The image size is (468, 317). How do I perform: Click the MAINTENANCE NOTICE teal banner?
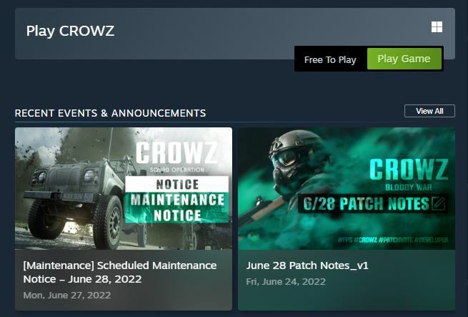(177, 208)
